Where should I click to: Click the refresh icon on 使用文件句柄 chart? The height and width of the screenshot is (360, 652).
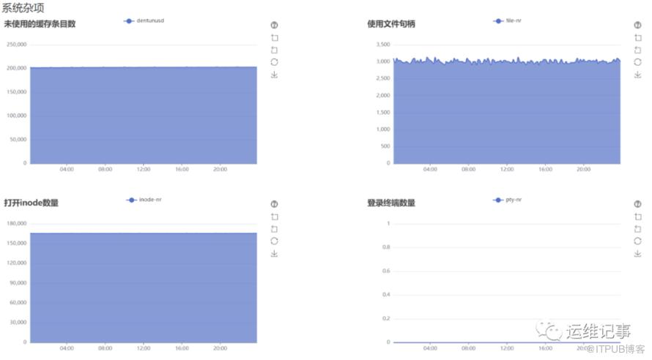(637, 62)
